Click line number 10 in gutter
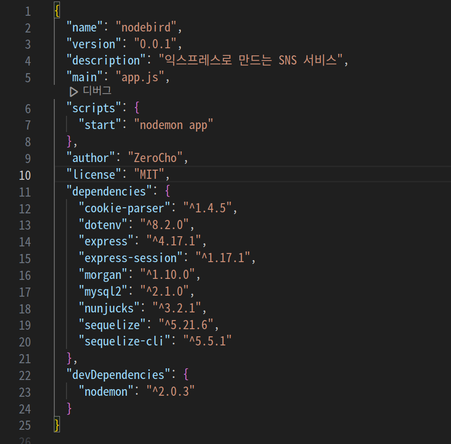Viewport: 451px width, 444px height. (x=25, y=175)
